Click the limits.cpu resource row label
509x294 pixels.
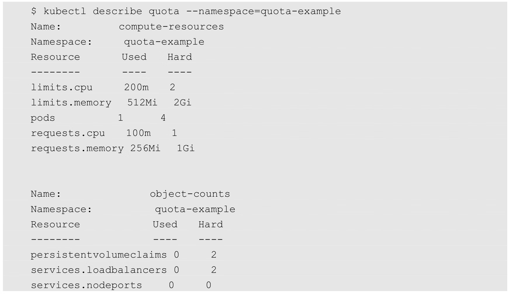pyautogui.click(x=62, y=87)
